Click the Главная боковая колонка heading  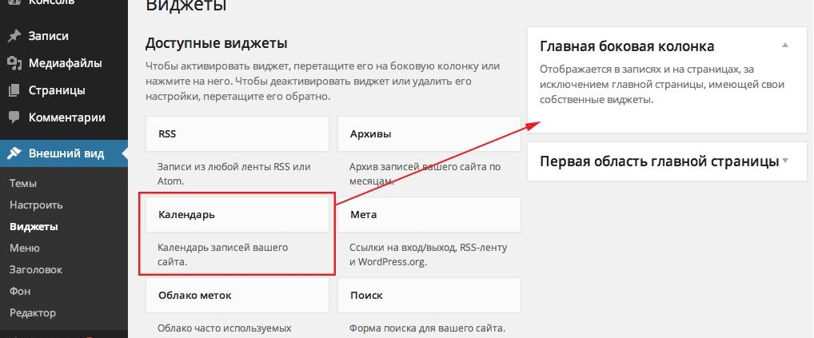click(627, 46)
